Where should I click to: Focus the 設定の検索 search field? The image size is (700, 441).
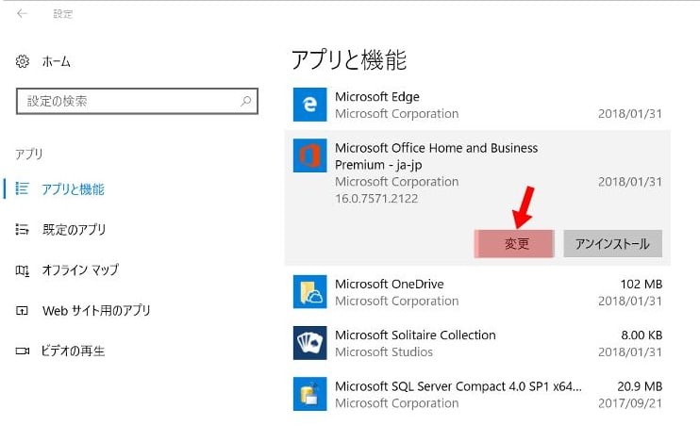point(127,100)
